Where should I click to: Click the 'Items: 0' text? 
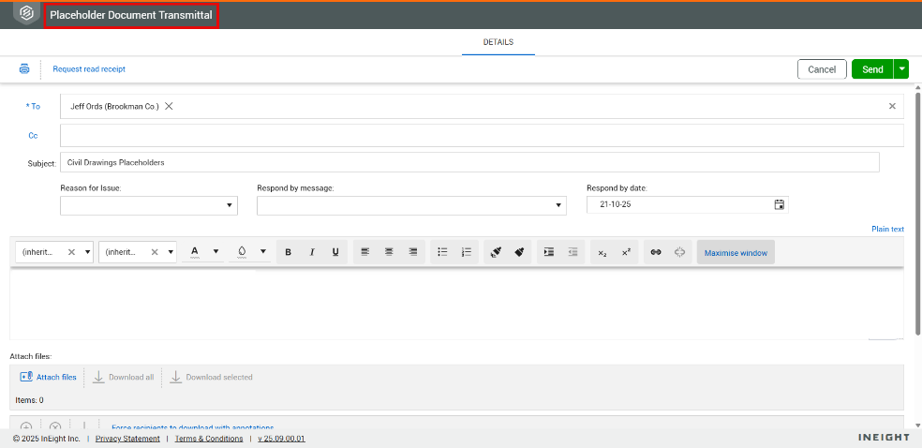pyautogui.click(x=29, y=400)
